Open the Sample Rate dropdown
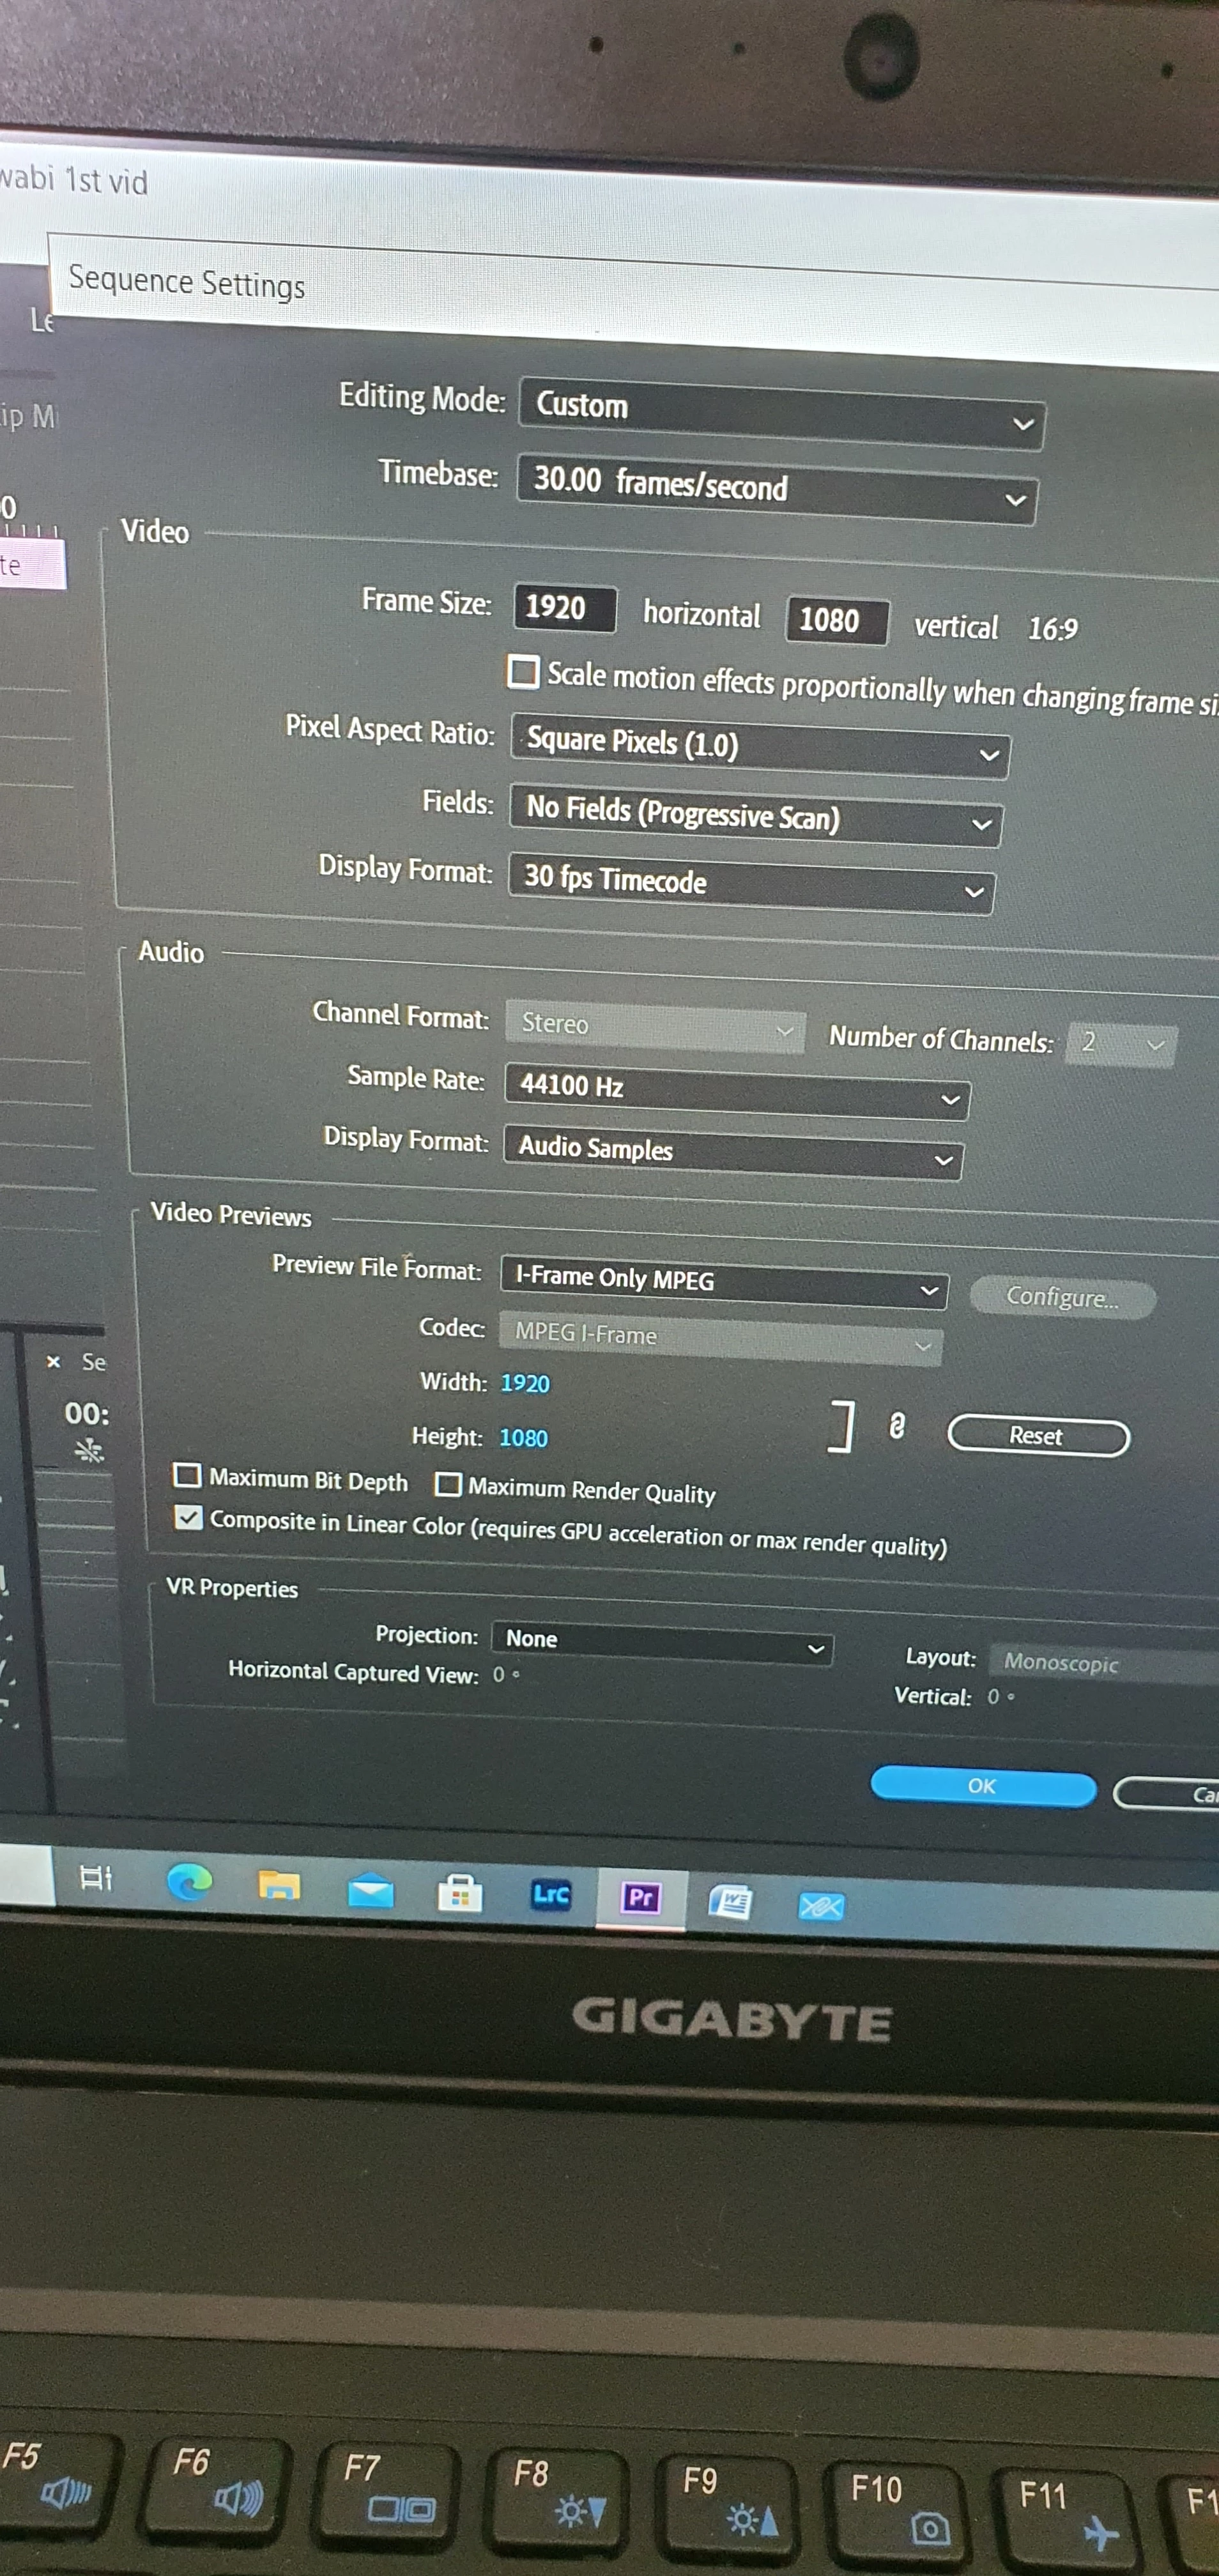Screen dimensions: 1219x2576 tap(737, 1091)
